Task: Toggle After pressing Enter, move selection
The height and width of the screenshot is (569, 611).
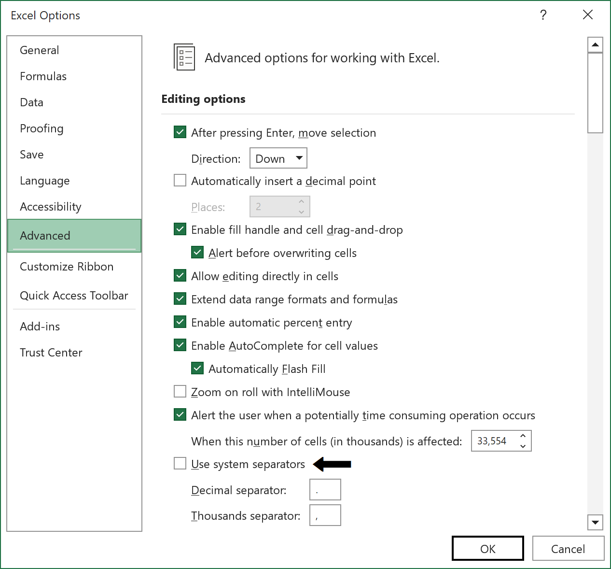Action: tap(180, 132)
